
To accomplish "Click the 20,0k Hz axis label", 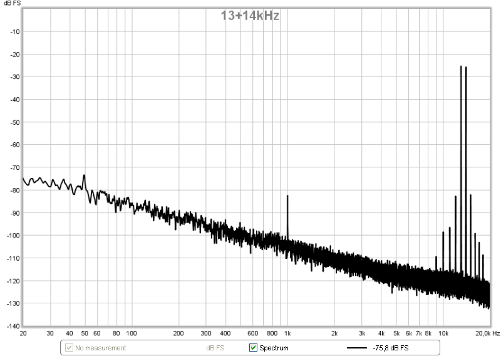I will (x=488, y=333).
